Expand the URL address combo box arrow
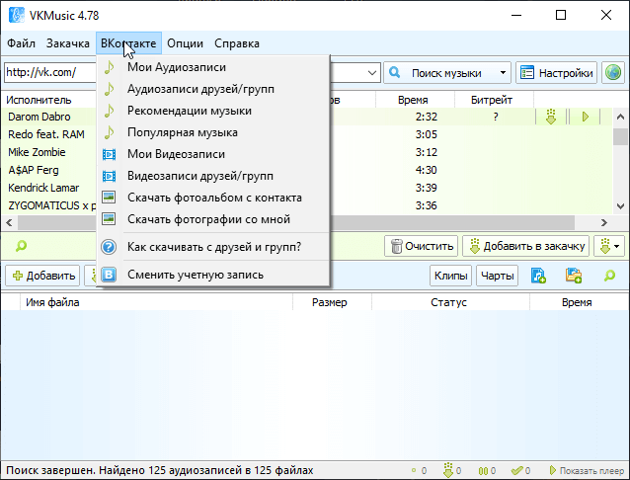The image size is (630, 480). [372, 73]
